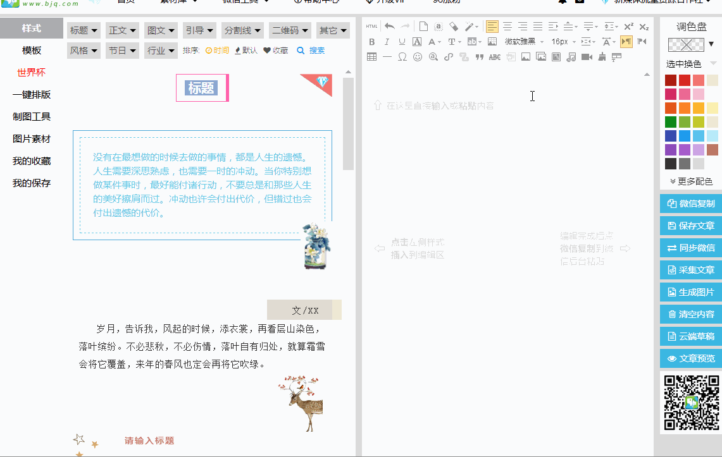This screenshot has width=722, height=457.
Task: Open the 我的收藏 section
Action: coord(31,161)
